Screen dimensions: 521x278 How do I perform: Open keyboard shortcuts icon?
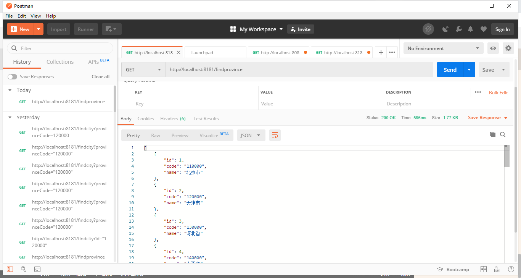coord(497,269)
